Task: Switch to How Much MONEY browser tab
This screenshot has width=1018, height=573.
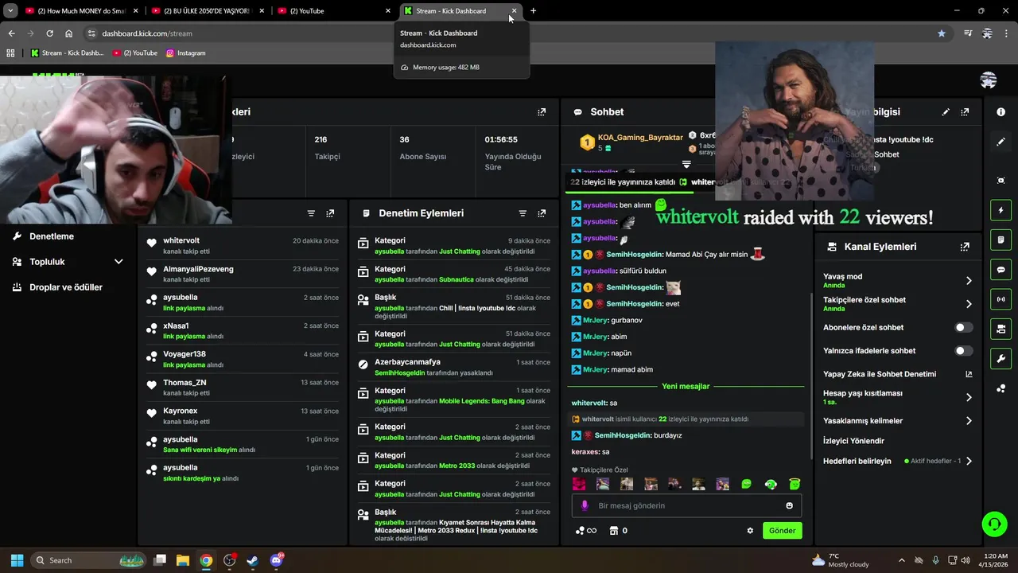Action: coord(81,11)
